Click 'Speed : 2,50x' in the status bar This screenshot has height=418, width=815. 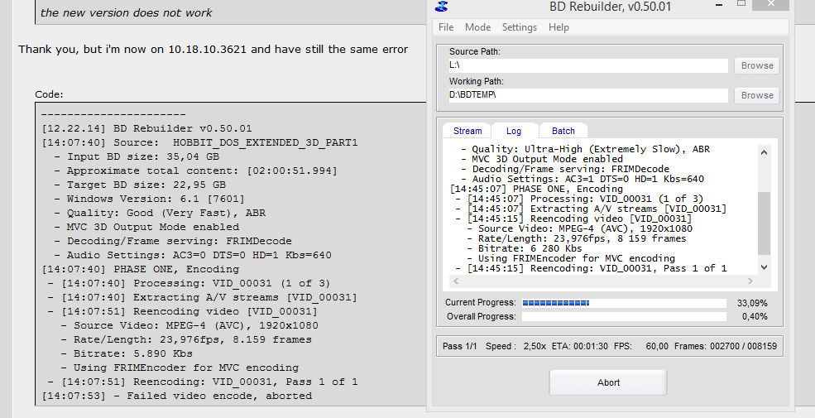click(x=515, y=346)
